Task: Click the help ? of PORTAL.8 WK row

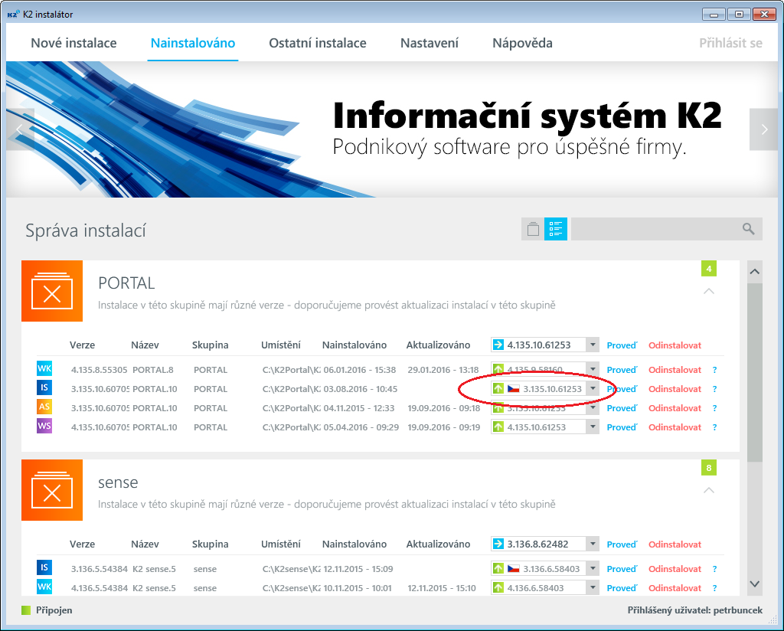Action: tap(714, 370)
